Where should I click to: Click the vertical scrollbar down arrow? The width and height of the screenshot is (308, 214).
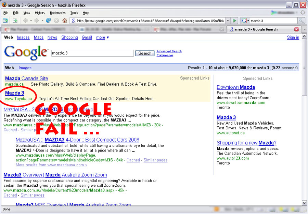[x=304, y=203]
